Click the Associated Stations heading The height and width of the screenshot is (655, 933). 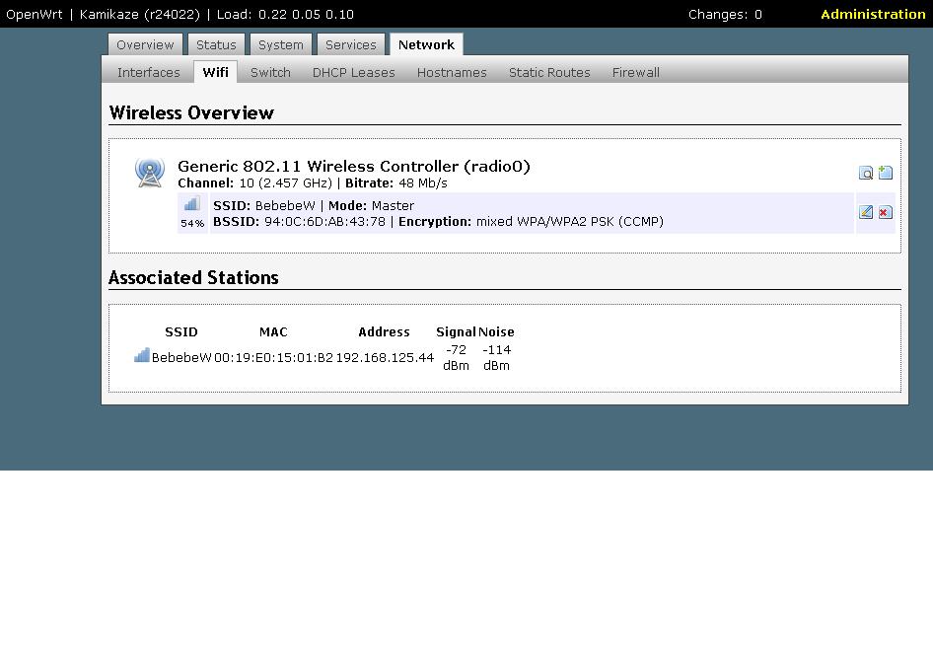point(193,278)
